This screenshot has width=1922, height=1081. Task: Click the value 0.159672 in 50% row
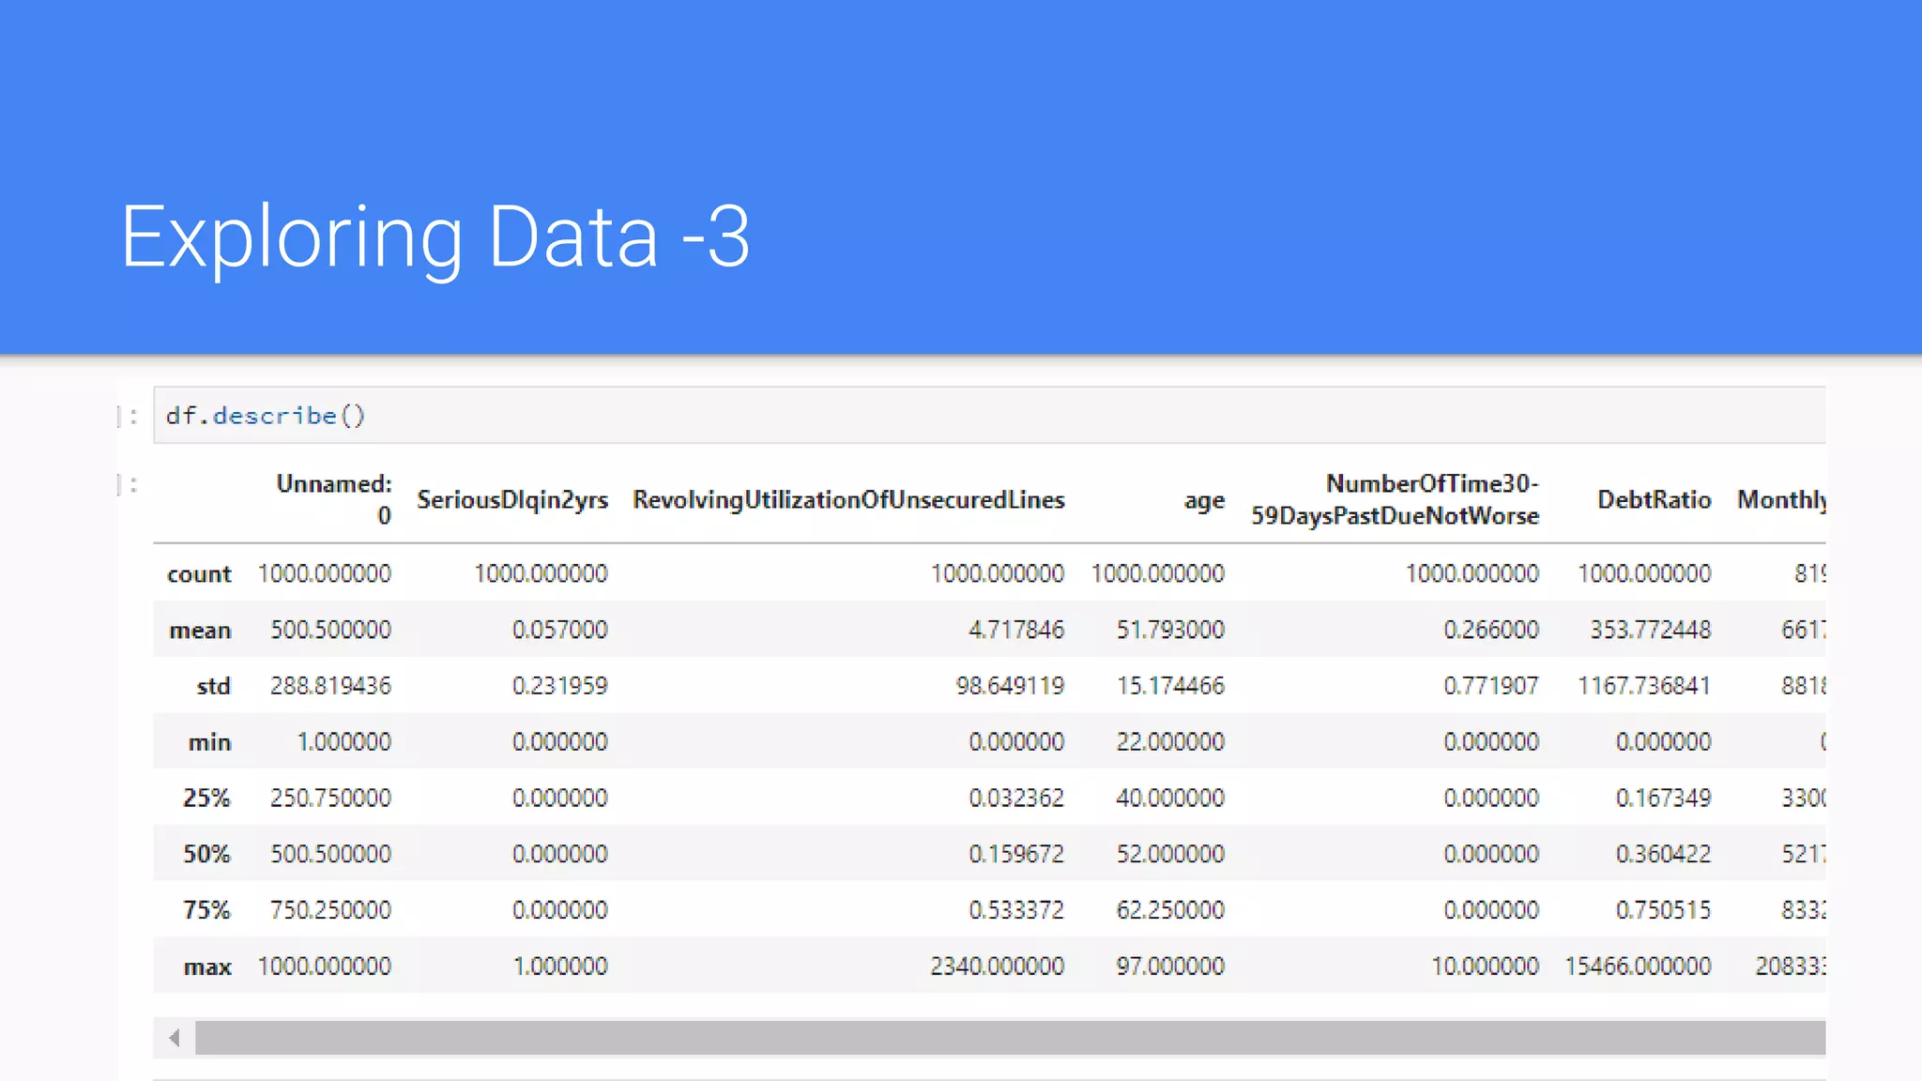click(1016, 854)
